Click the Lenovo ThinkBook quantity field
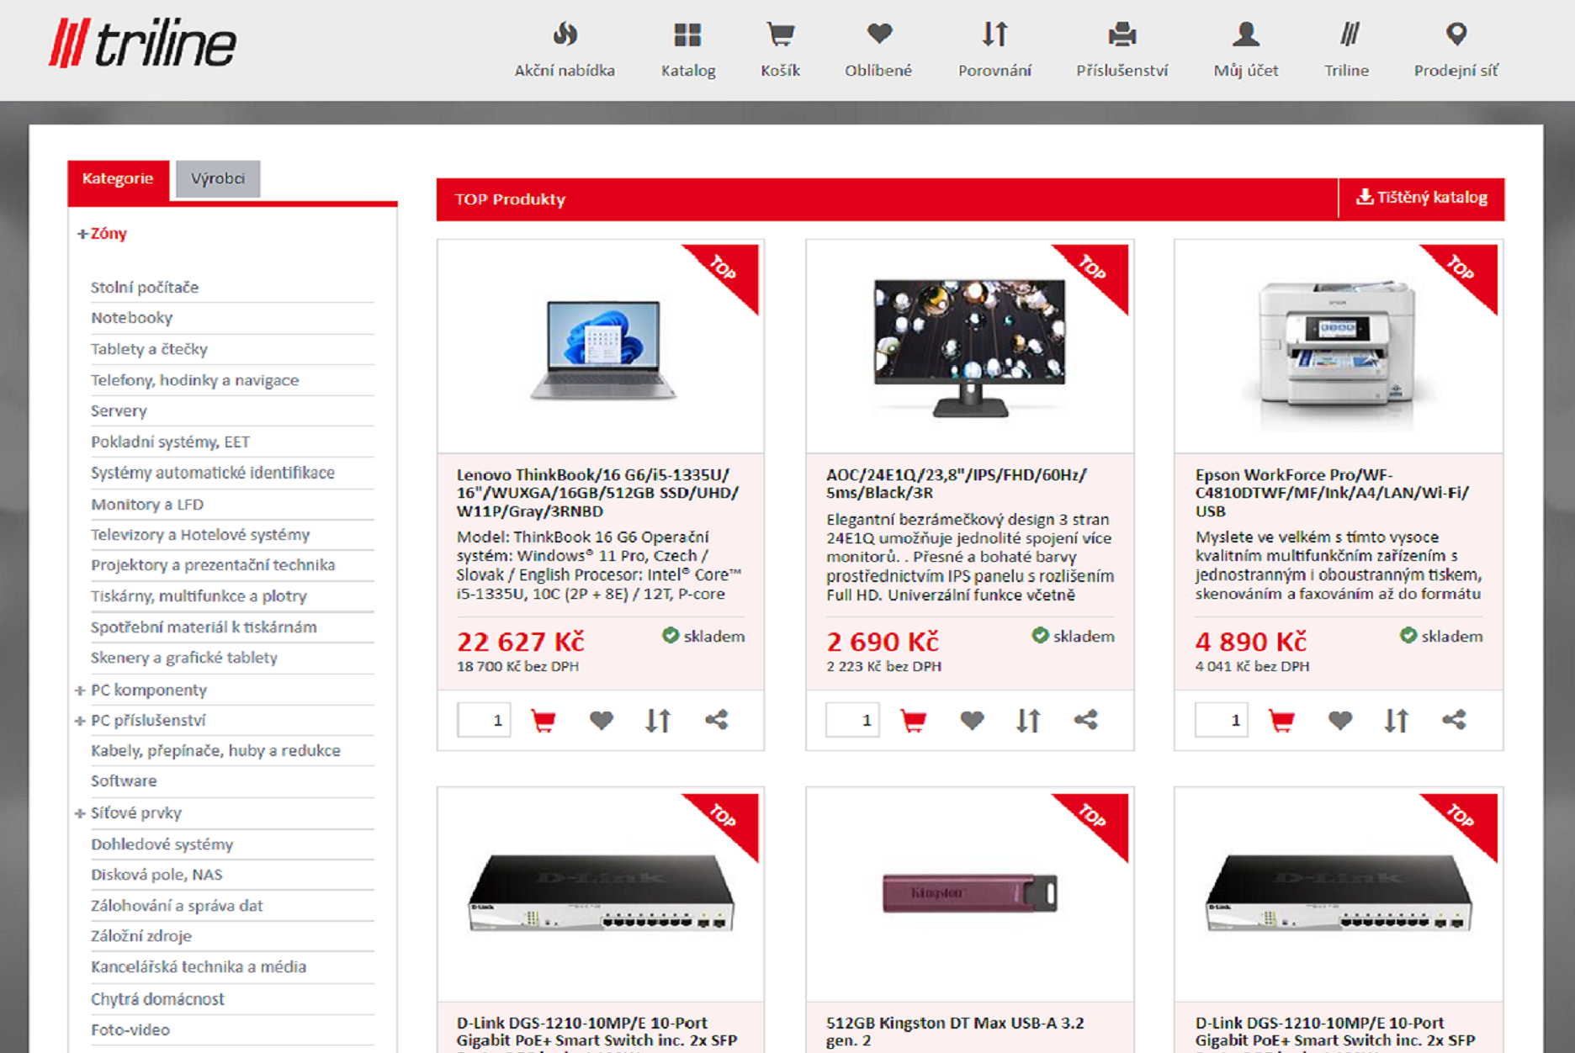Image resolution: width=1575 pixels, height=1053 pixels. [x=484, y=721]
